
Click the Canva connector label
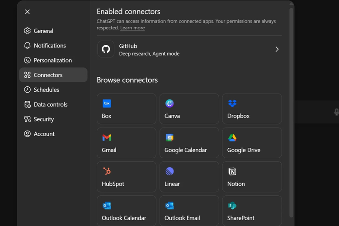click(x=172, y=116)
